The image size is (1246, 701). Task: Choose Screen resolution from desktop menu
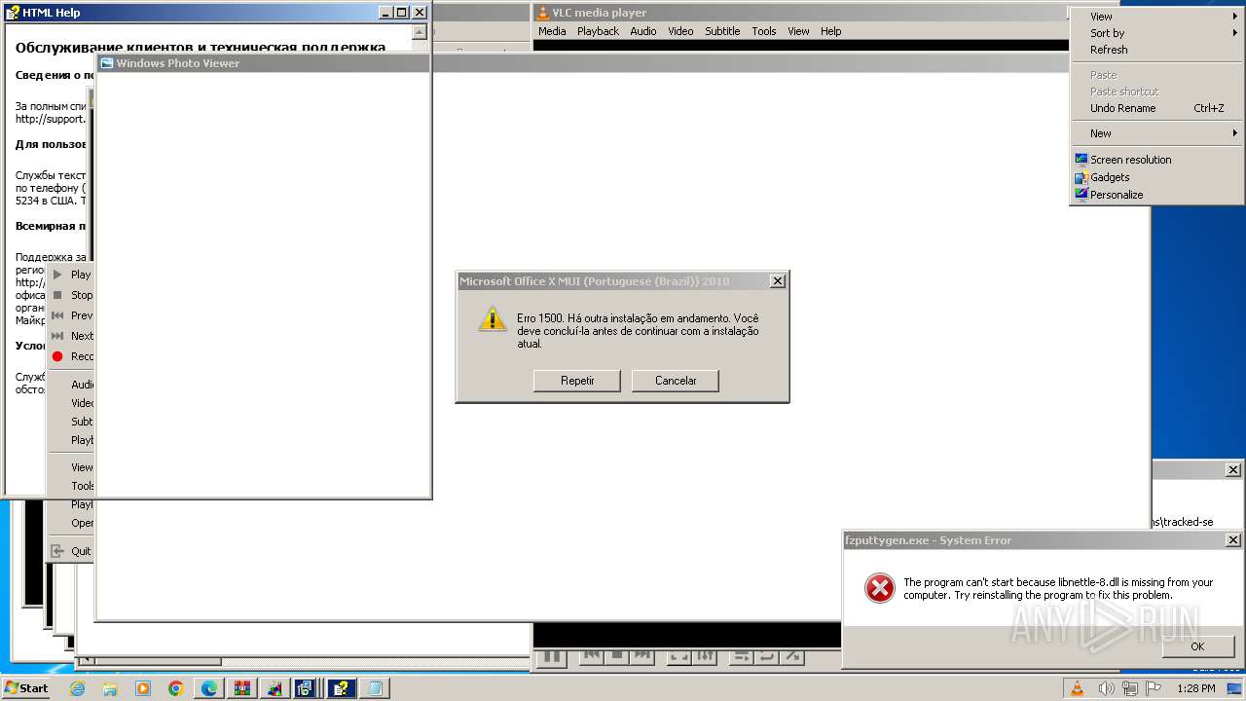pos(1156,160)
